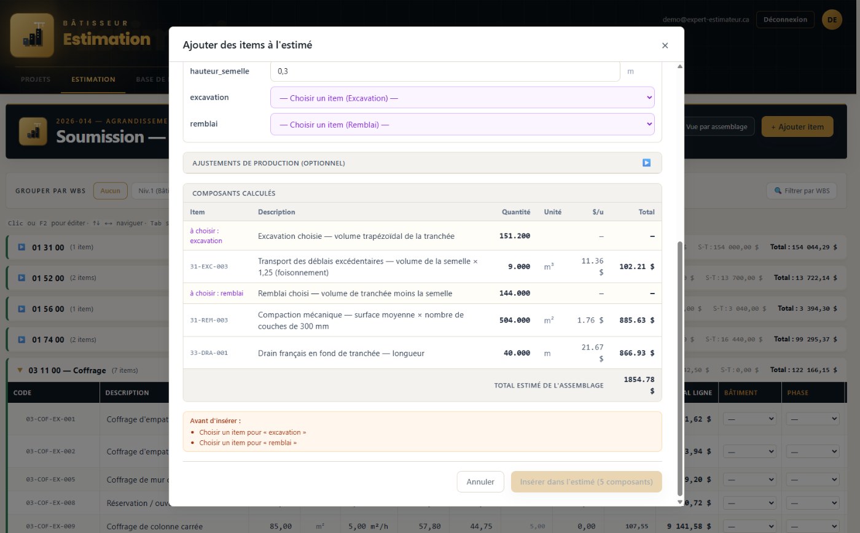Click the soumission project building icon
Viewport: 860px width, 533px height.
click(x=33, y=131)
